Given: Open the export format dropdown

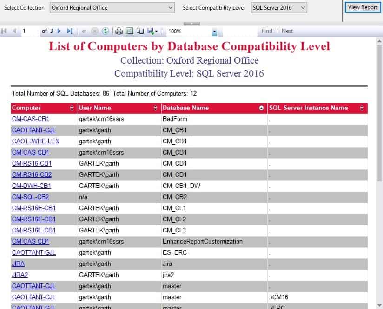Looking at the screenshot, I should [152, 31].
